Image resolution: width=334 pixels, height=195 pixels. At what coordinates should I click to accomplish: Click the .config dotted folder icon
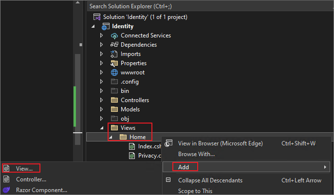click(114, 82)
